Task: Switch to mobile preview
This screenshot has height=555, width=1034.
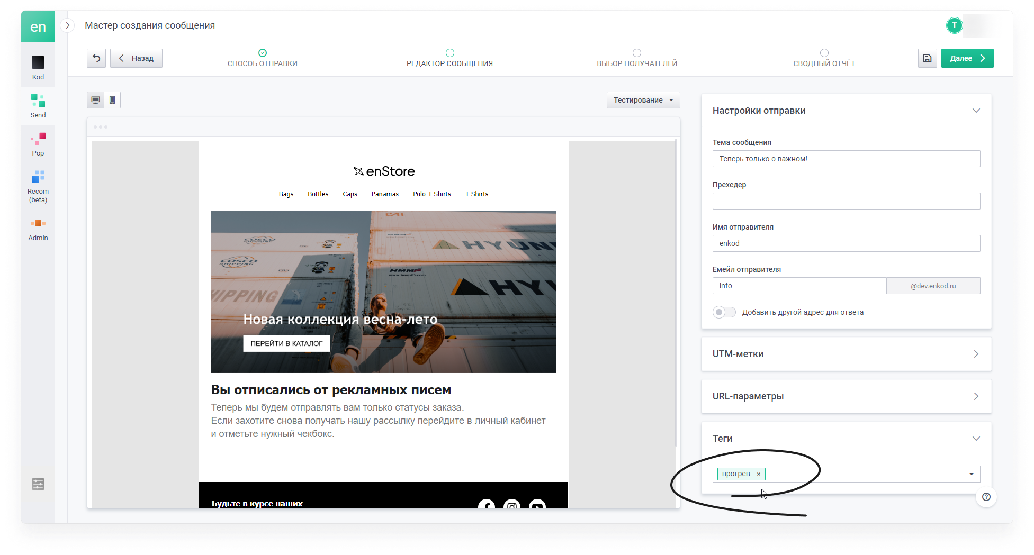Action: pos(112,100)
